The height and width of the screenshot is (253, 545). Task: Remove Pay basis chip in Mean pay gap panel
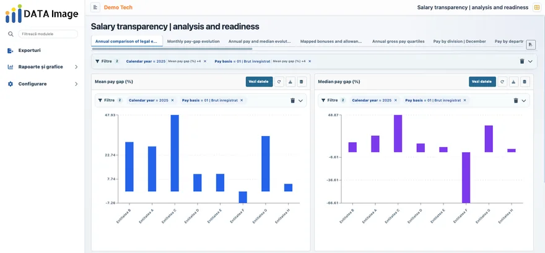pyautogui.click(x=242, y=100)
